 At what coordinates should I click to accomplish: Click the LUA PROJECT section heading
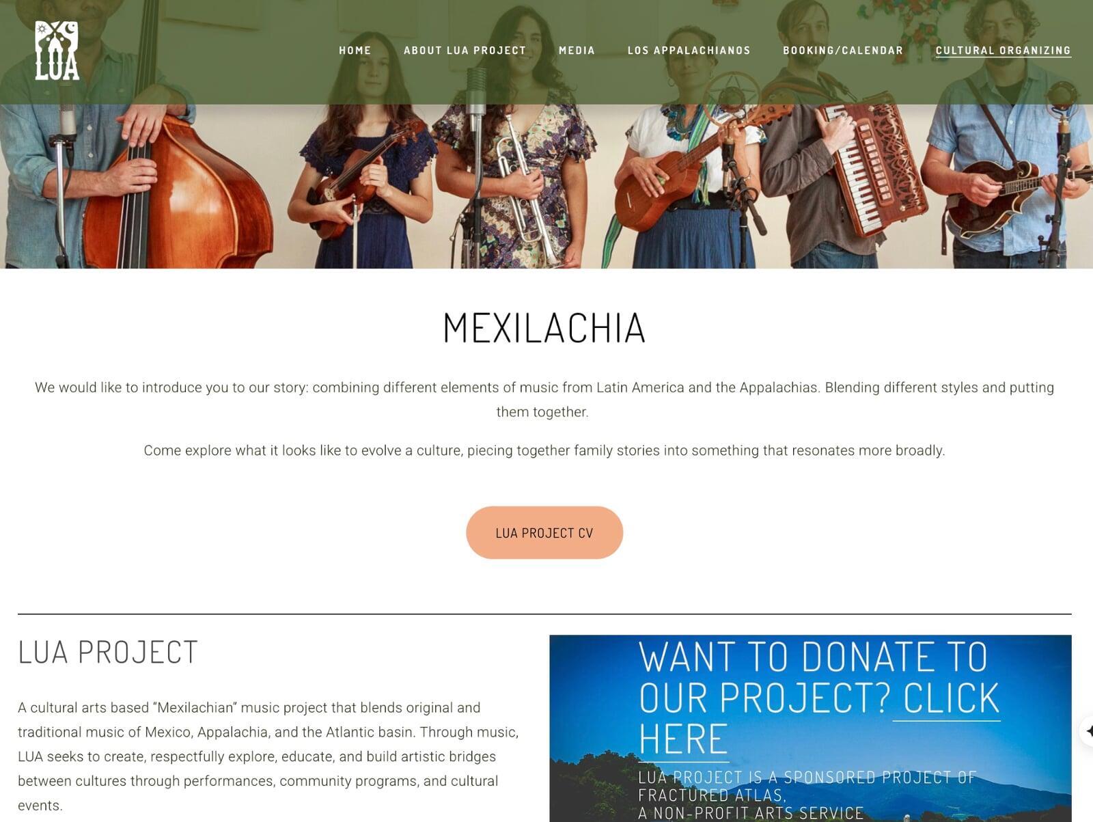(108, 652)
